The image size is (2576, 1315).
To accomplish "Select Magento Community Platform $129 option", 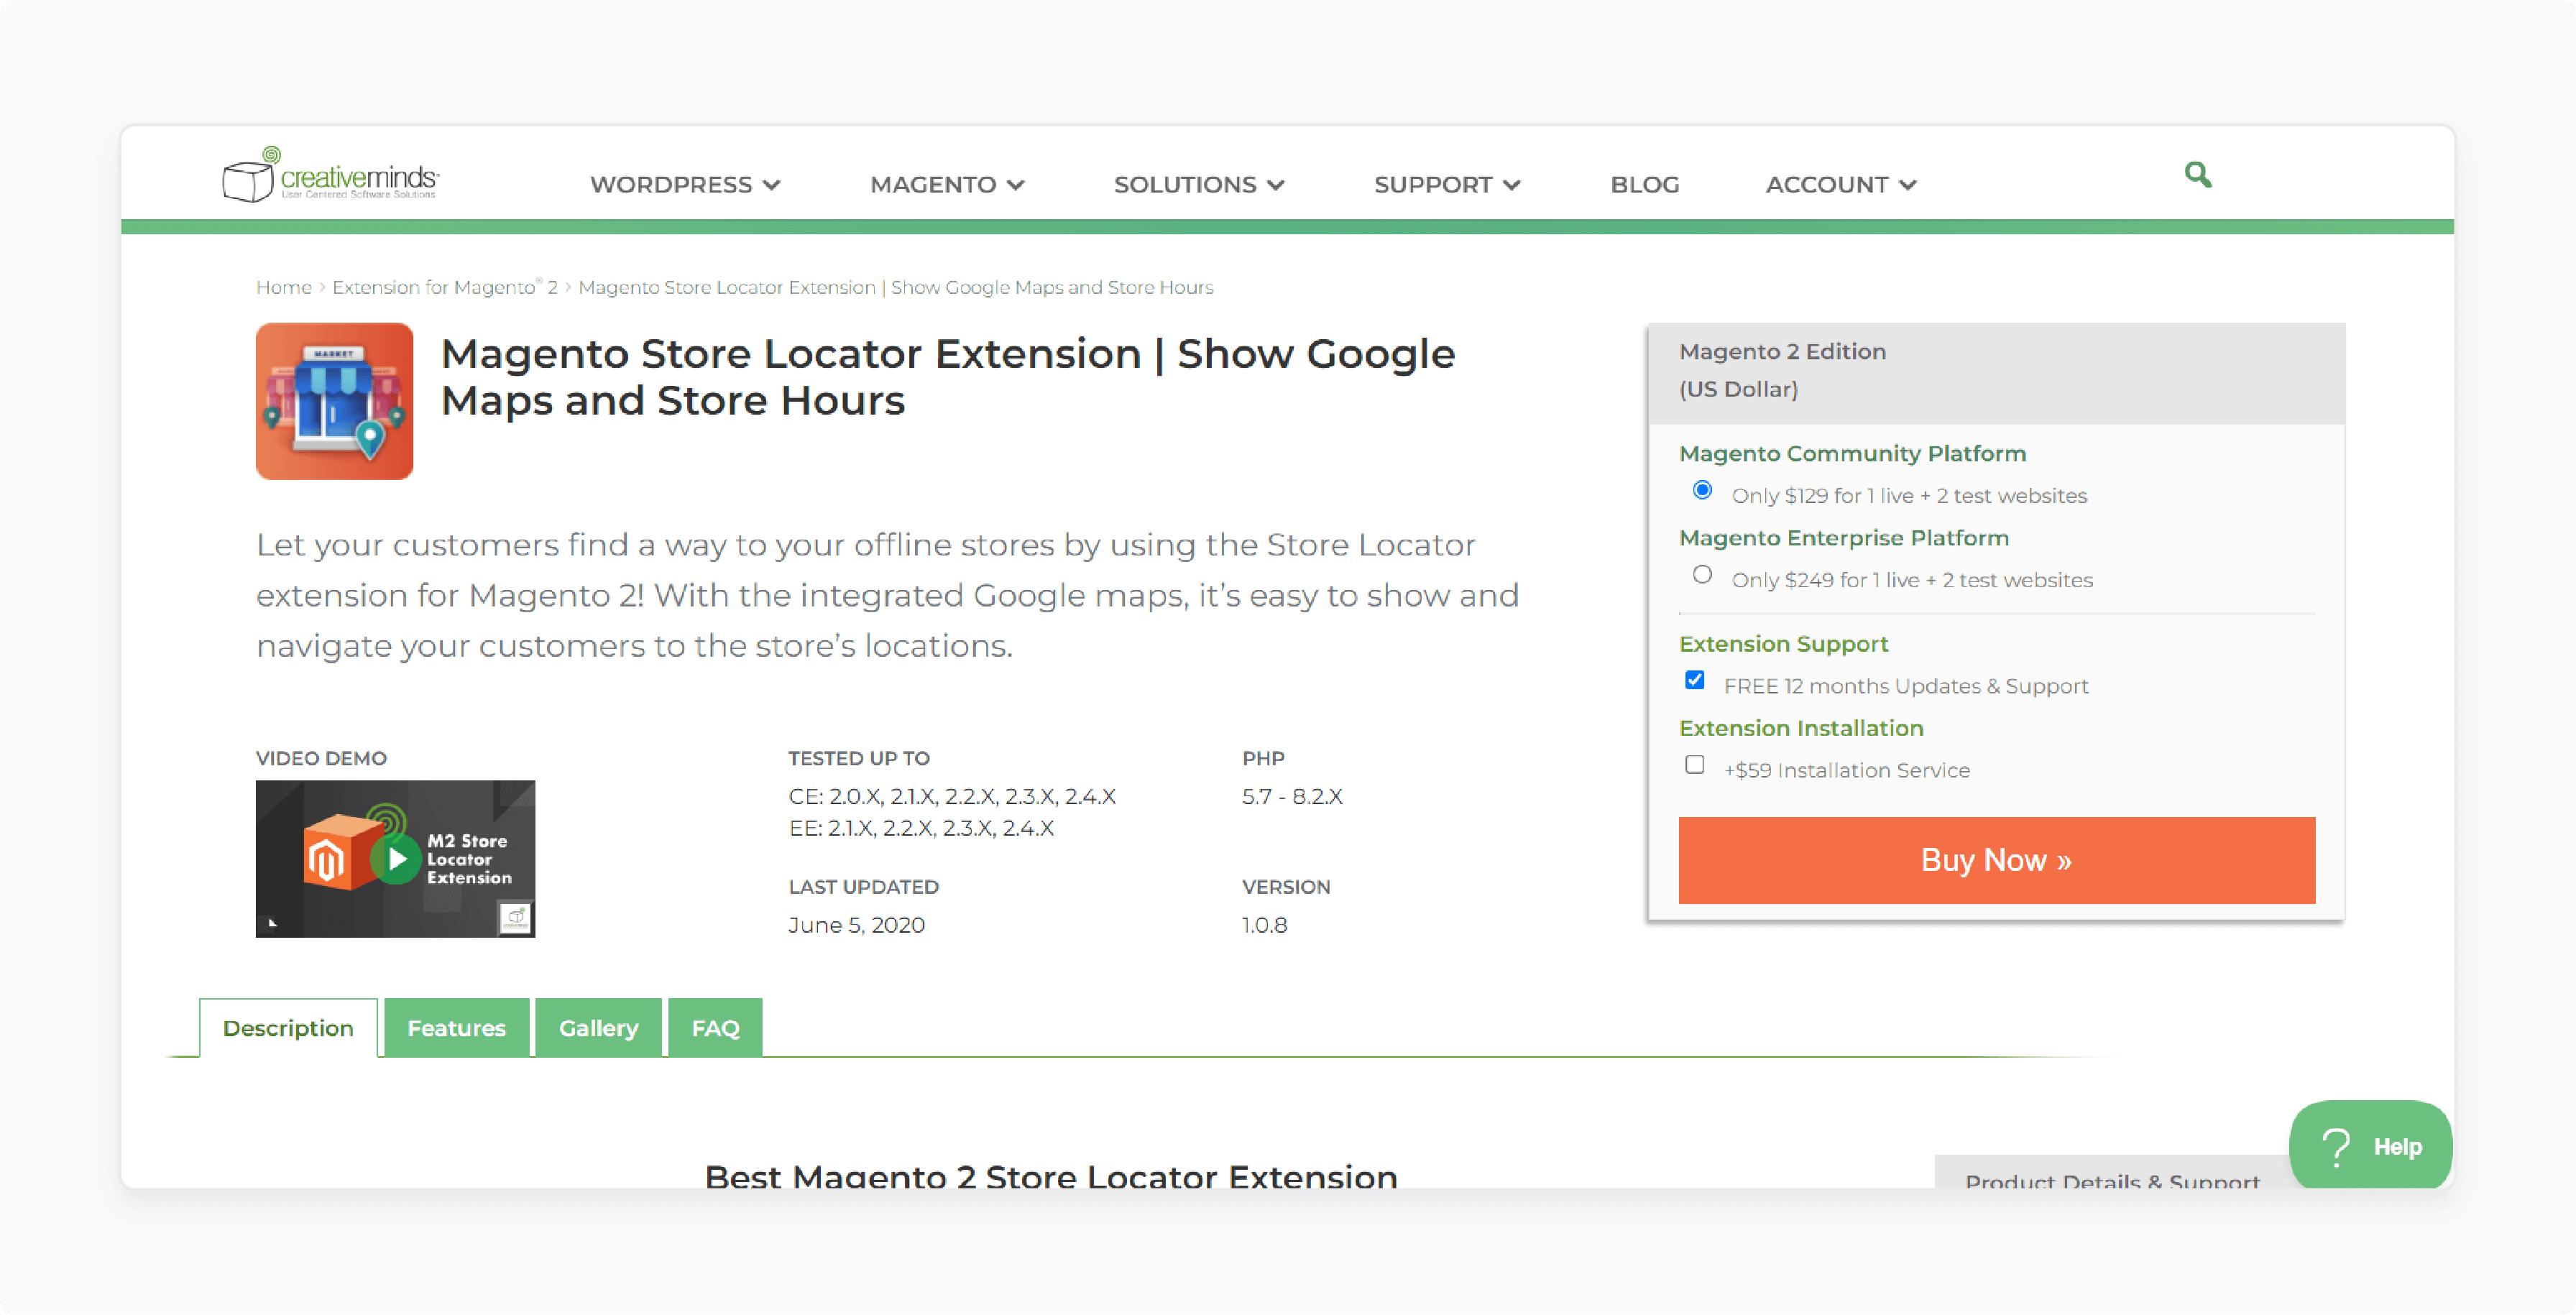I will tap(1702, 490).
